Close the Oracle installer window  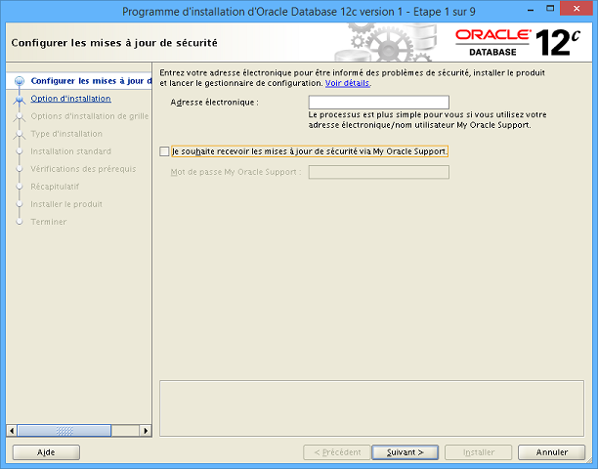(x=577, y=9)
